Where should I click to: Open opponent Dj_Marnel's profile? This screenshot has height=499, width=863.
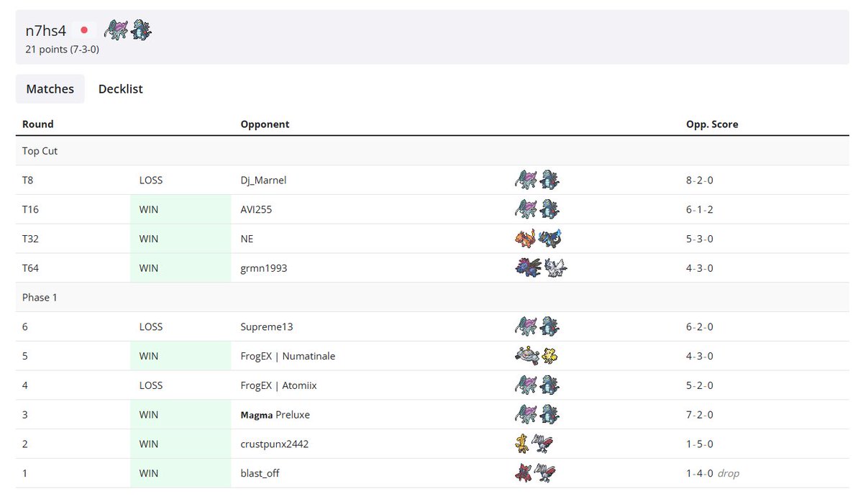pos(263,180)
